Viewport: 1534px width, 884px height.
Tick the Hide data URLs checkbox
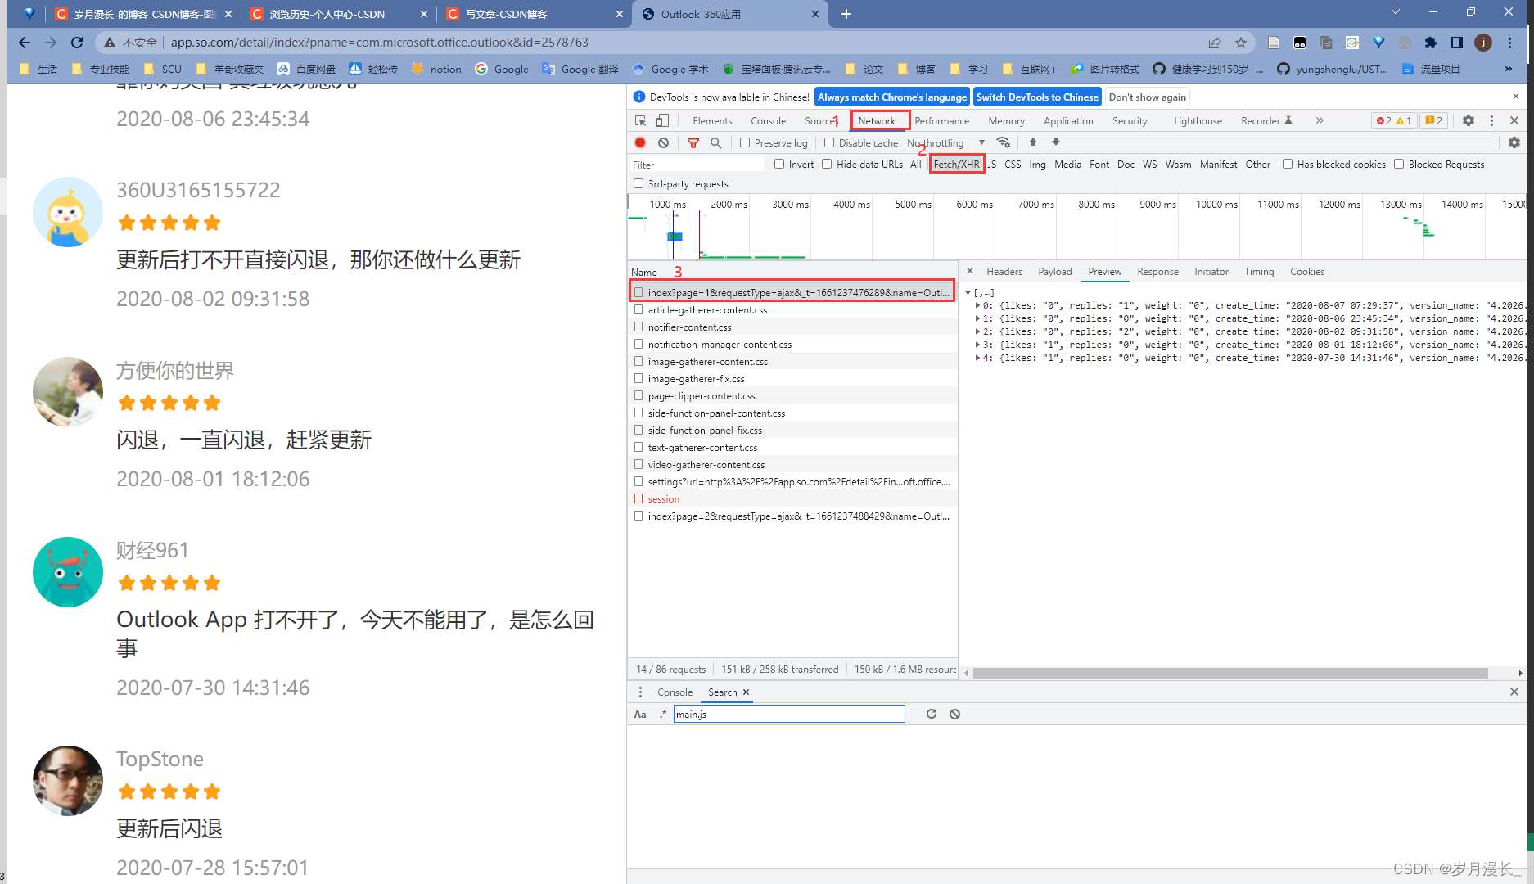(827, 164)
